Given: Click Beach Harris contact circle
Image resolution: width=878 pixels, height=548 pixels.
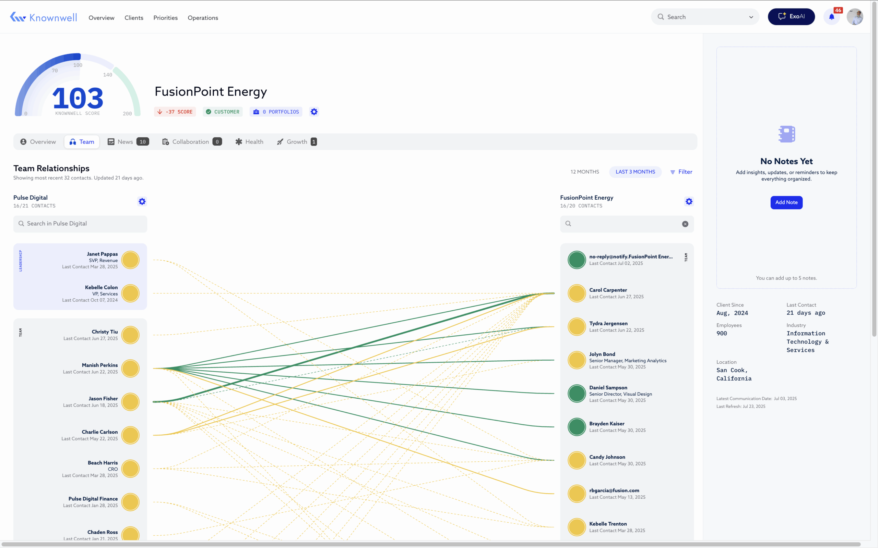Looking at the screenshot, I should [x=131, y=469].
